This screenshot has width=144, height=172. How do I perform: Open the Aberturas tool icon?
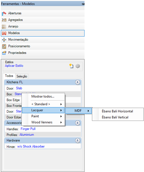pos(4,13)
